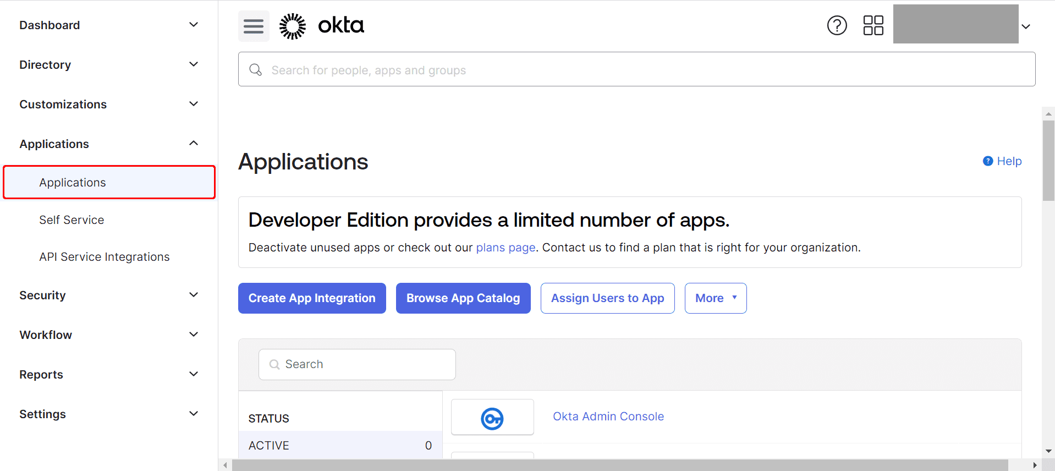Click the Okta Admin Console app icon
The height and width of the screenshot is (471, 1055).
coord(492,418)
